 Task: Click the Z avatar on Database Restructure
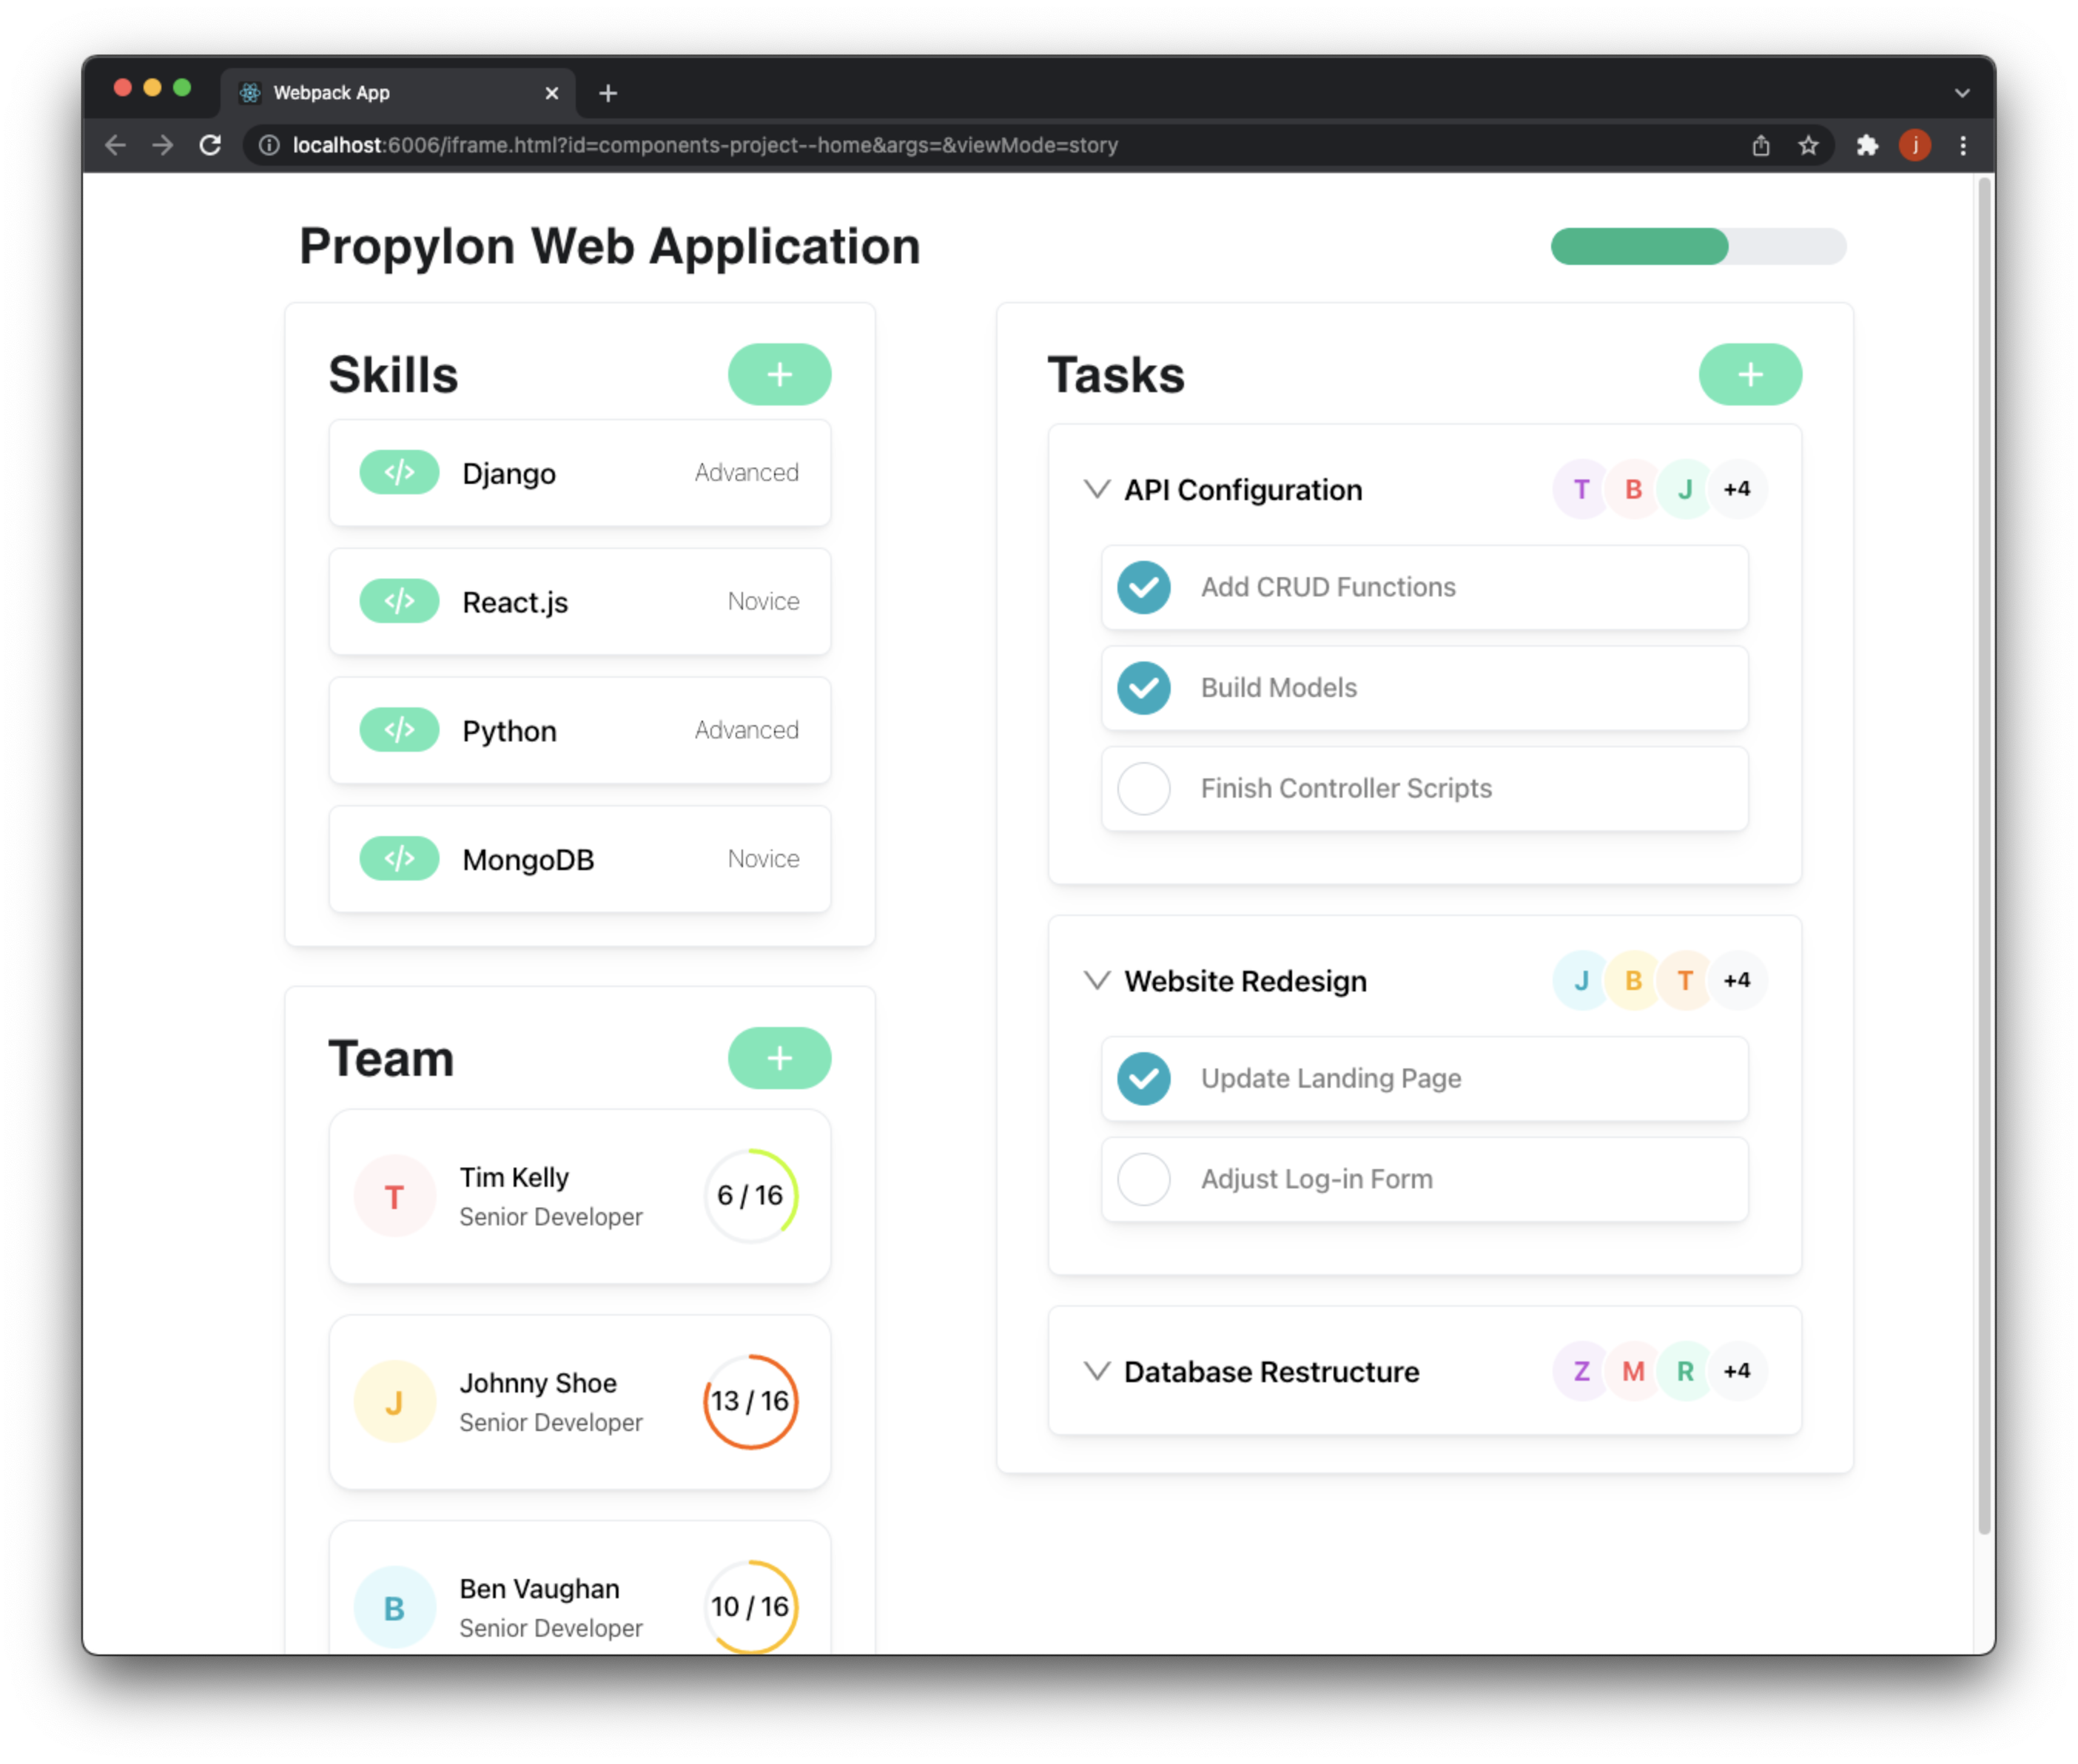pyautogui.click(x=1581, y=1371)
